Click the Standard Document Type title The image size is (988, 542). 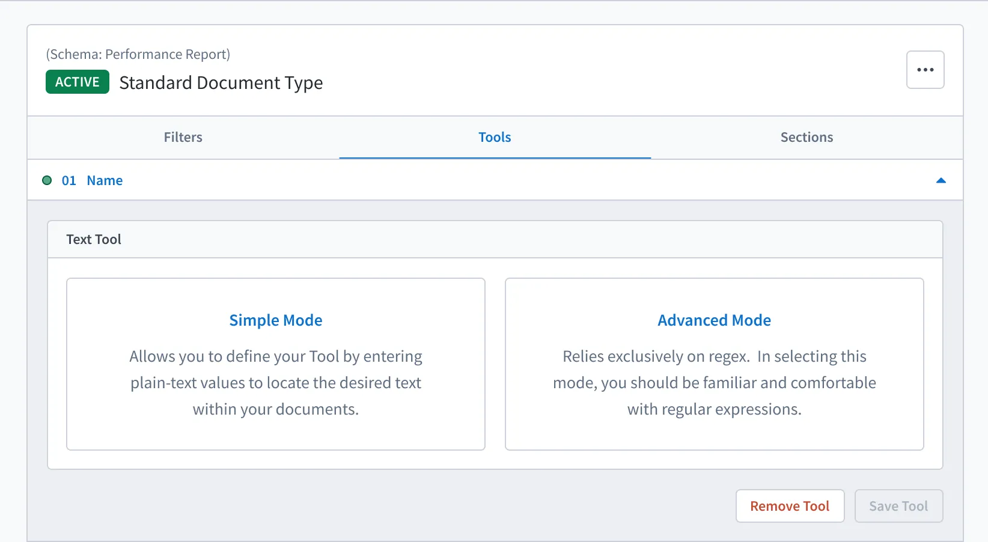click(x=221, y=82)
